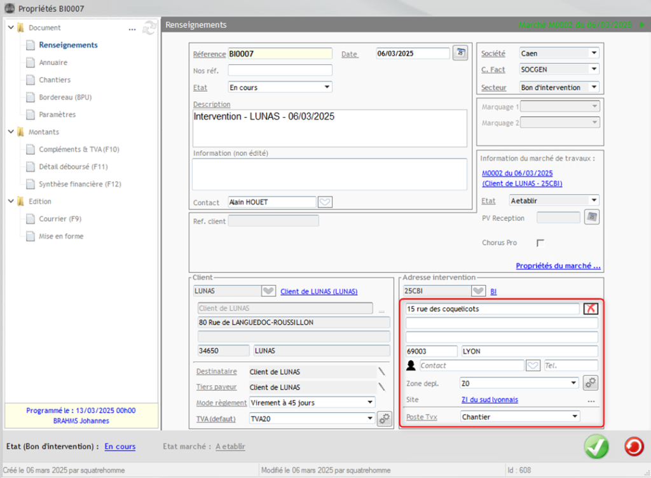Click the heart icon beside Contact Alain HOUET
651x478 pixels.
click(325, 202)
